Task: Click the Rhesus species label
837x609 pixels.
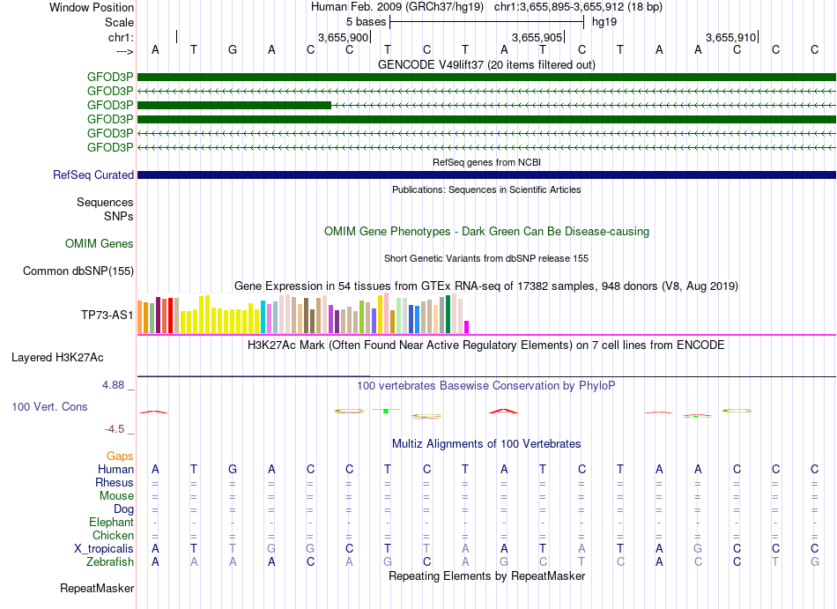Action: click(x=115, y=482)
